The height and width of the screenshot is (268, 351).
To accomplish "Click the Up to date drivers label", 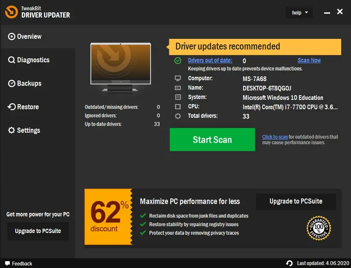I will [x=103, y=124].
